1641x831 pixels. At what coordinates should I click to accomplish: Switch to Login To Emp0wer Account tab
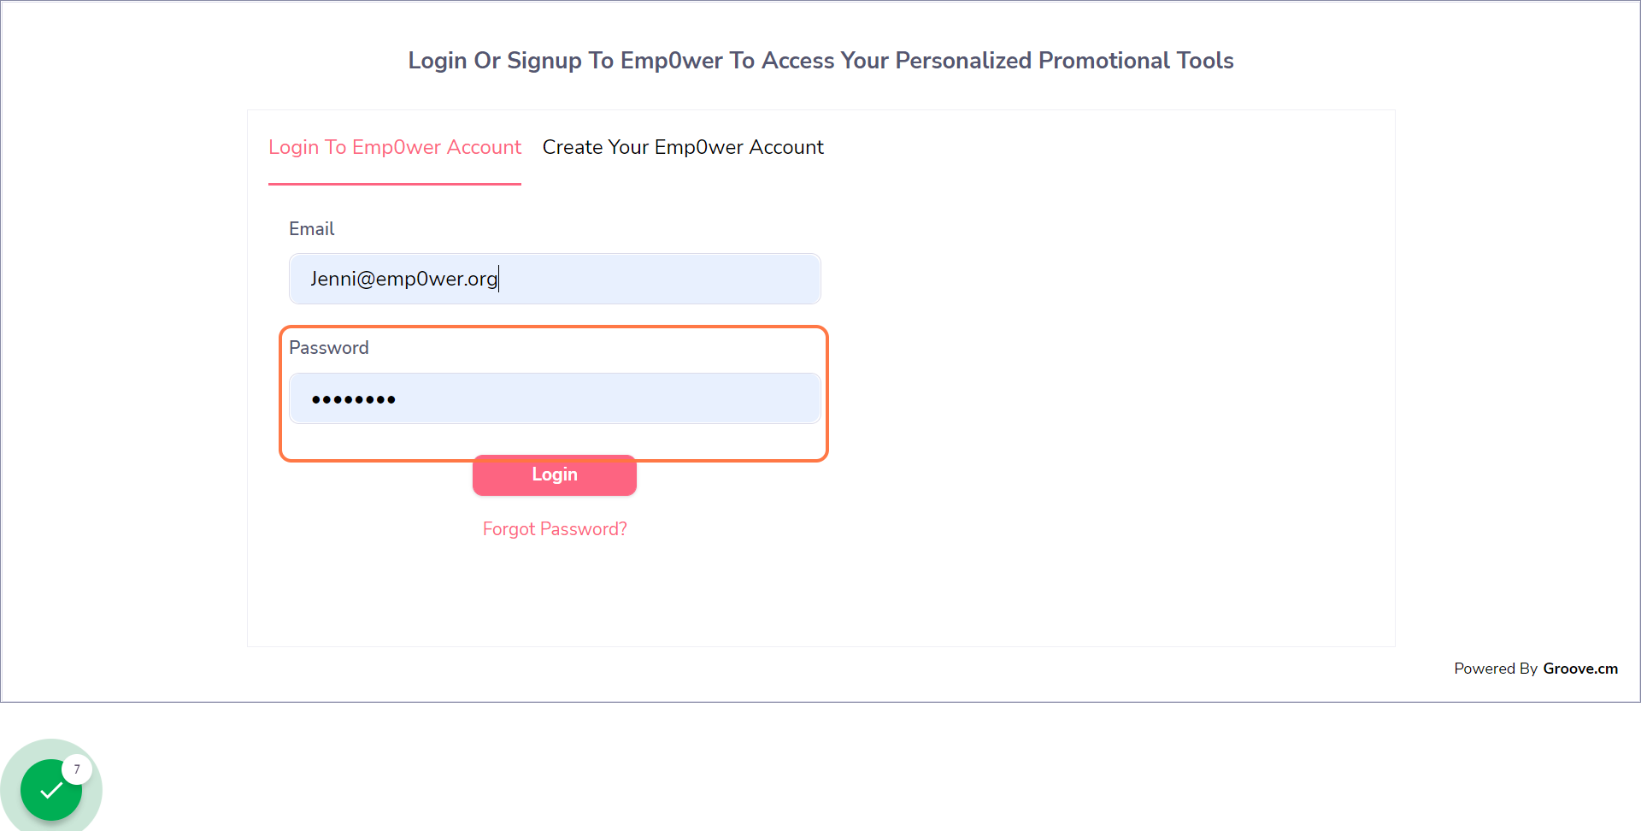[395, 147]
